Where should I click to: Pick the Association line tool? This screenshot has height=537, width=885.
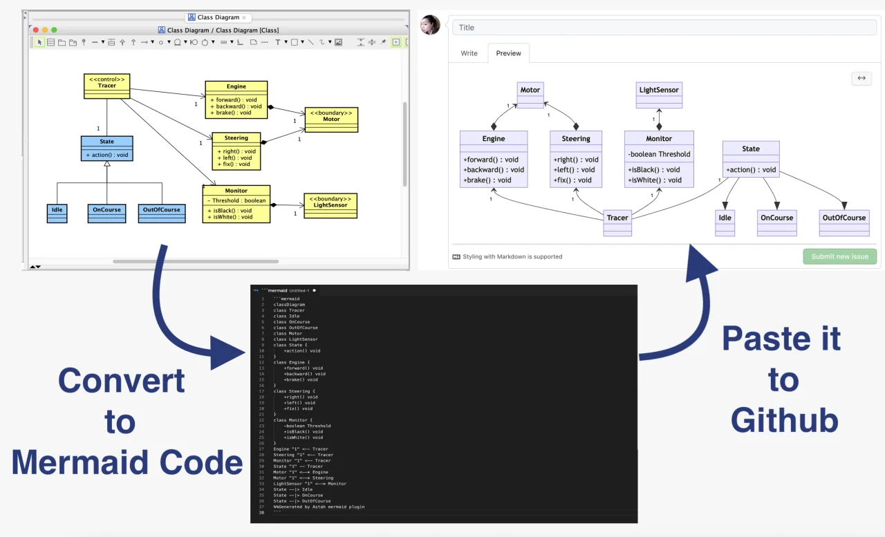[95, 42]
